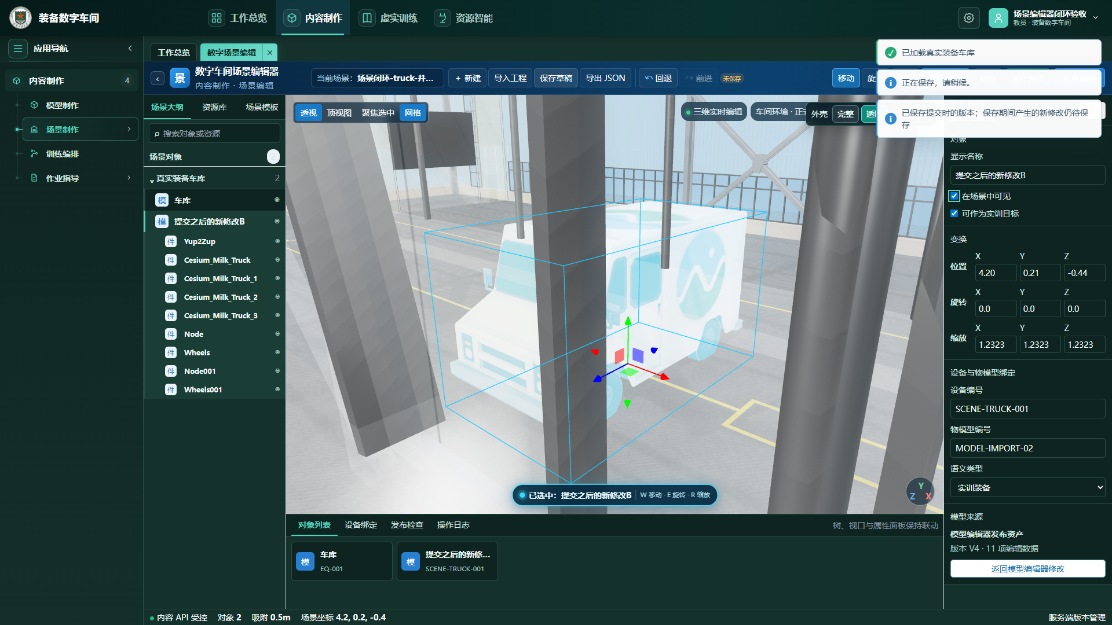The height and width of the screenshot is (625, 1112).
Task: Click the 导出 JSON button
Action: pos(605,78)
